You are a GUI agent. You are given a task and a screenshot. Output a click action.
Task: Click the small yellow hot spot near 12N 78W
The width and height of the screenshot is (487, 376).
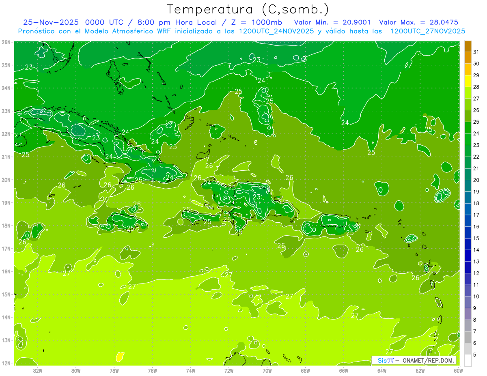pos(120,357)
